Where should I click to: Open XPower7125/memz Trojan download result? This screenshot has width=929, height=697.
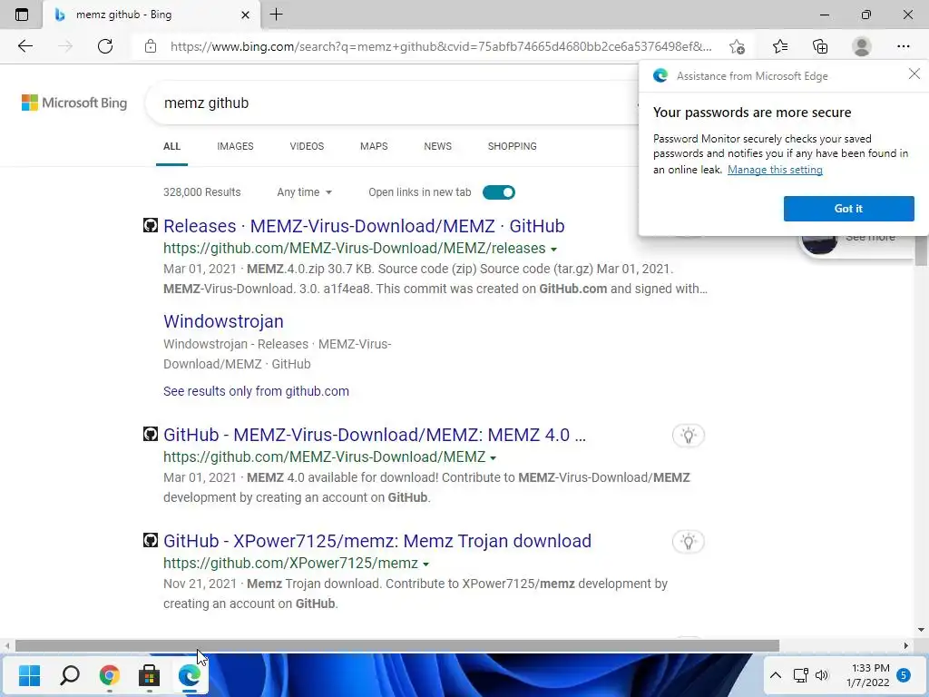377,541
